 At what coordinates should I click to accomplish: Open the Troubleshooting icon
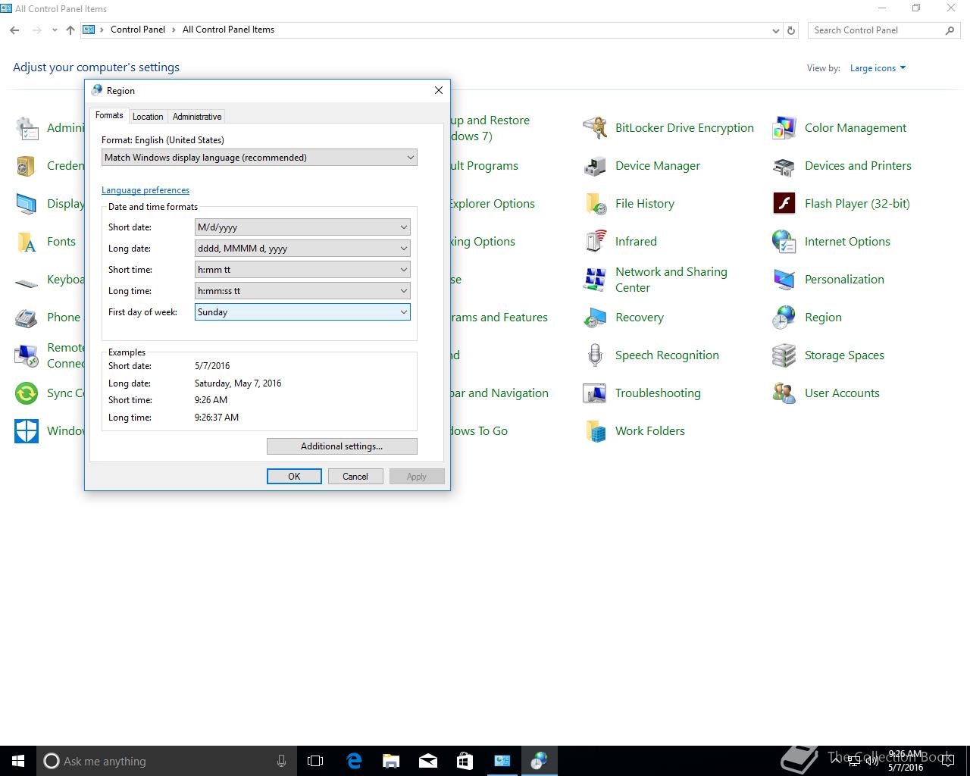[x=595, y=393]
